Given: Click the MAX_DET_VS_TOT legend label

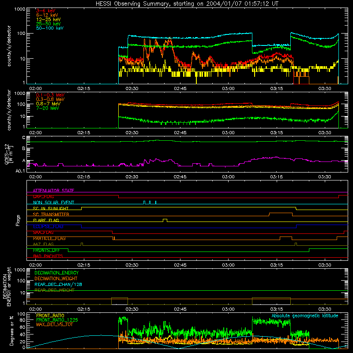Looking at the screenshot, I should 54,324.
